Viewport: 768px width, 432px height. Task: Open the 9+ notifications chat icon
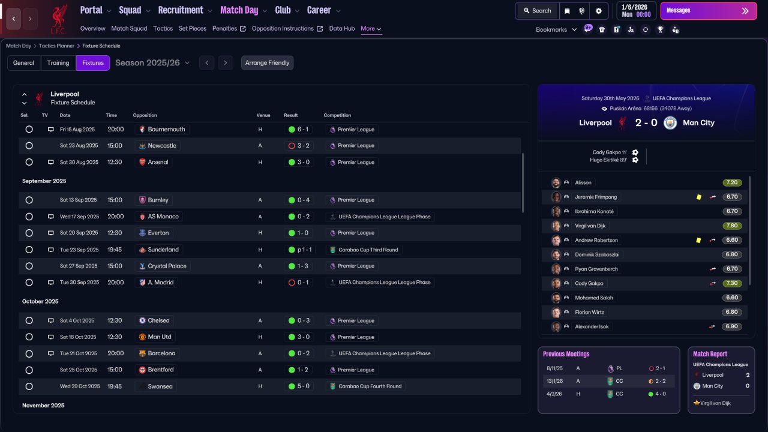(587, 29)
